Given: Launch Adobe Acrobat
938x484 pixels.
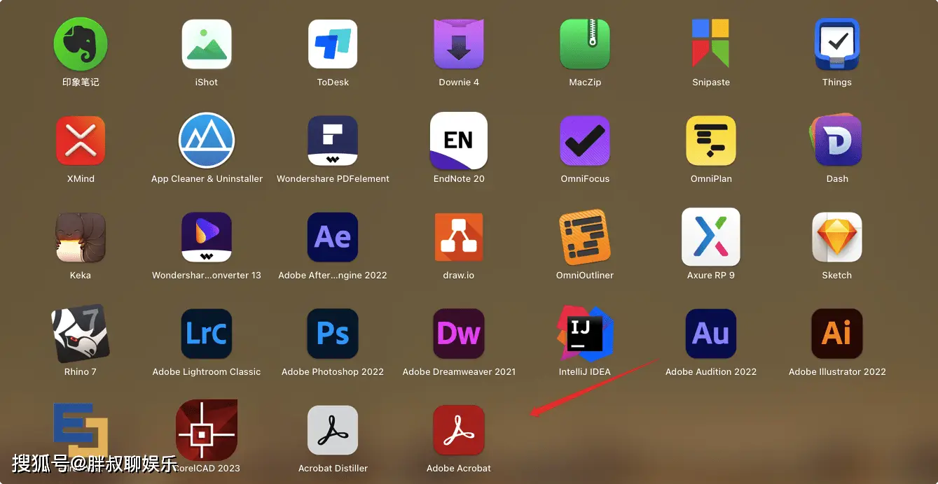Looking at the screenshot, I should tap(458, 429).
